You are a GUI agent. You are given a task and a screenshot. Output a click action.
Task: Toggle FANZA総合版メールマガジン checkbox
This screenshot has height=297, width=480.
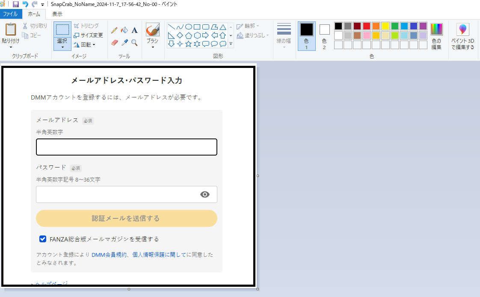[43, 239]
